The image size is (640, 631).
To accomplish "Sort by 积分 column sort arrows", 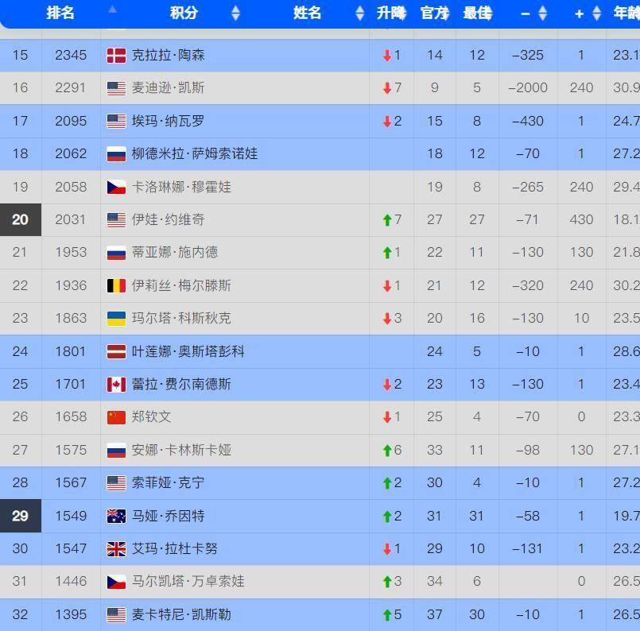I will (x=235, y=13).
